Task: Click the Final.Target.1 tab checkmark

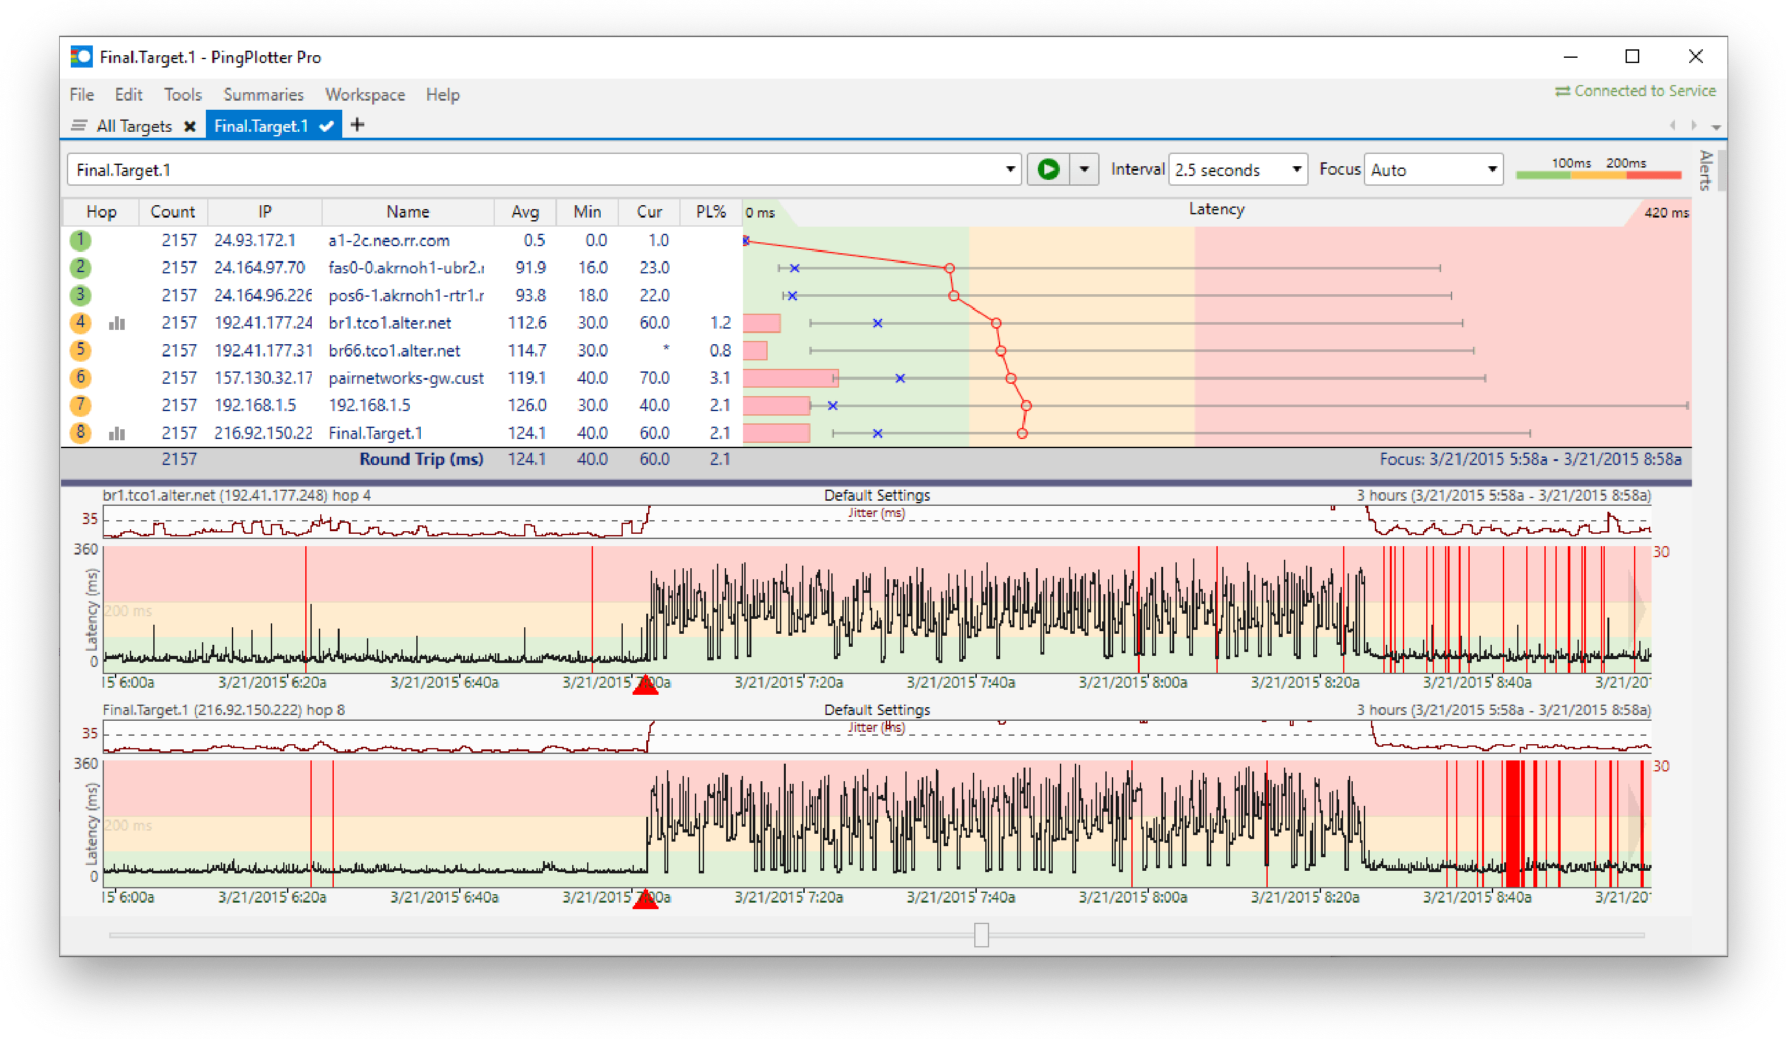Action: pyautogui.click(x=326, y=126)
